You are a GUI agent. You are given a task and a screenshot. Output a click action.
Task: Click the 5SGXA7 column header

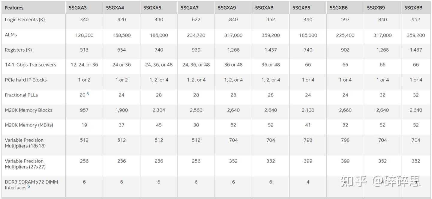189,8
